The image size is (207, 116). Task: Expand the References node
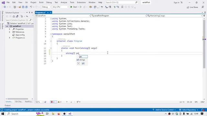click(9, 32)
